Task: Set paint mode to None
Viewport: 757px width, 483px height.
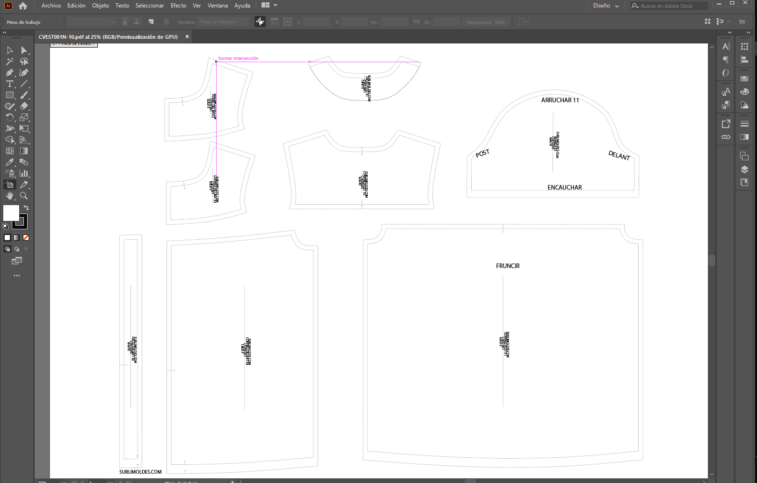Action: pyautogui.click(x=26, y=237)
